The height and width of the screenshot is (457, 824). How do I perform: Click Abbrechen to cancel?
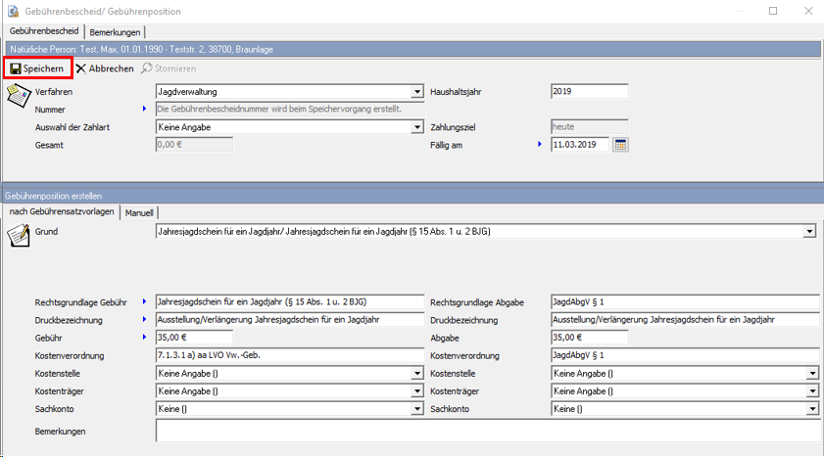tap(105, 69)
